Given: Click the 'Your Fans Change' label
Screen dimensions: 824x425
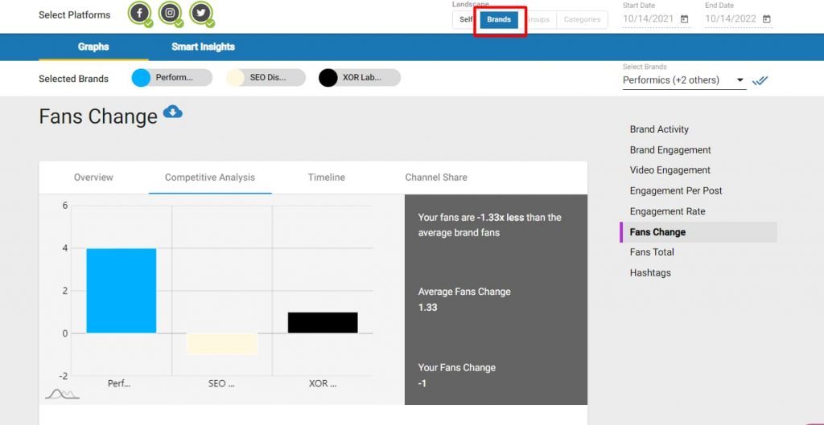Looking at the screenshot, I should coord(457,368).
